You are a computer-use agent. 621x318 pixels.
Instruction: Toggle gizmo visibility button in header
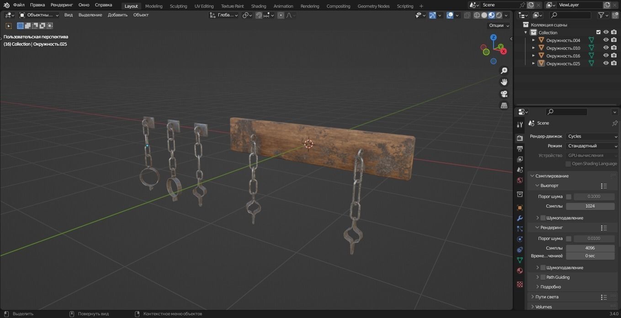(x=432, y=15)
